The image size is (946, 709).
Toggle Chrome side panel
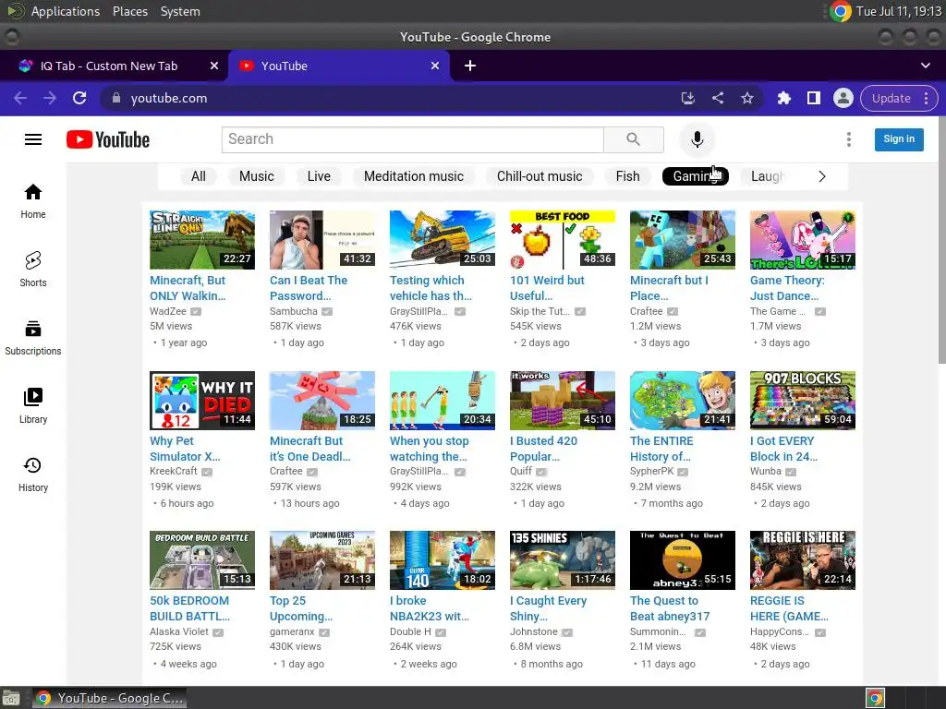813,98
